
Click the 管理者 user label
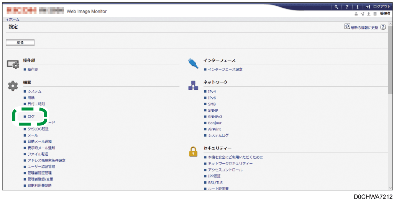(385, 14)
